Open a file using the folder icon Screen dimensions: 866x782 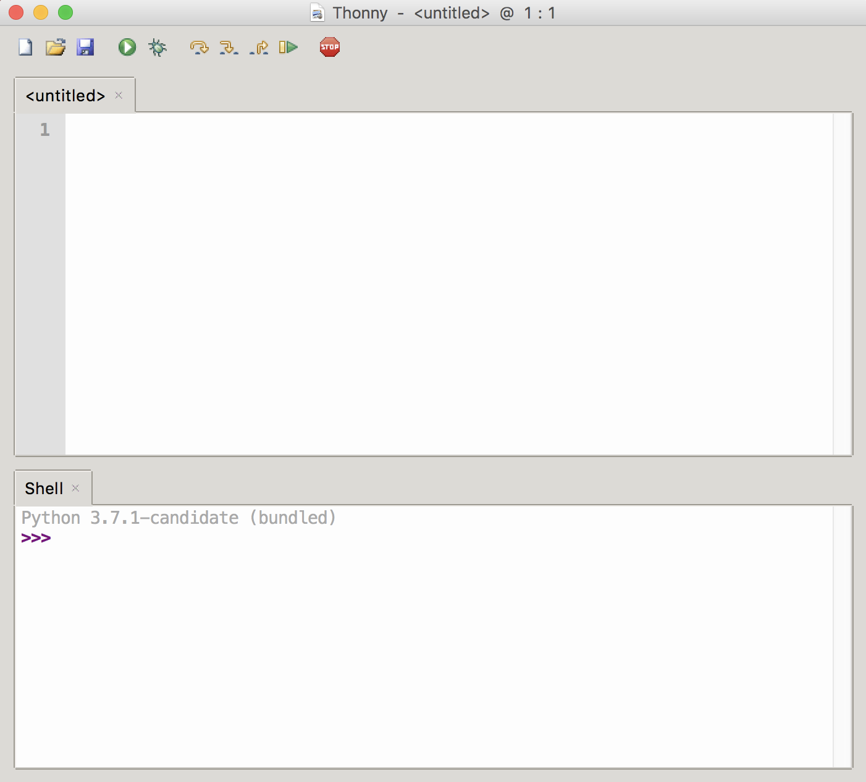point(56,47)
